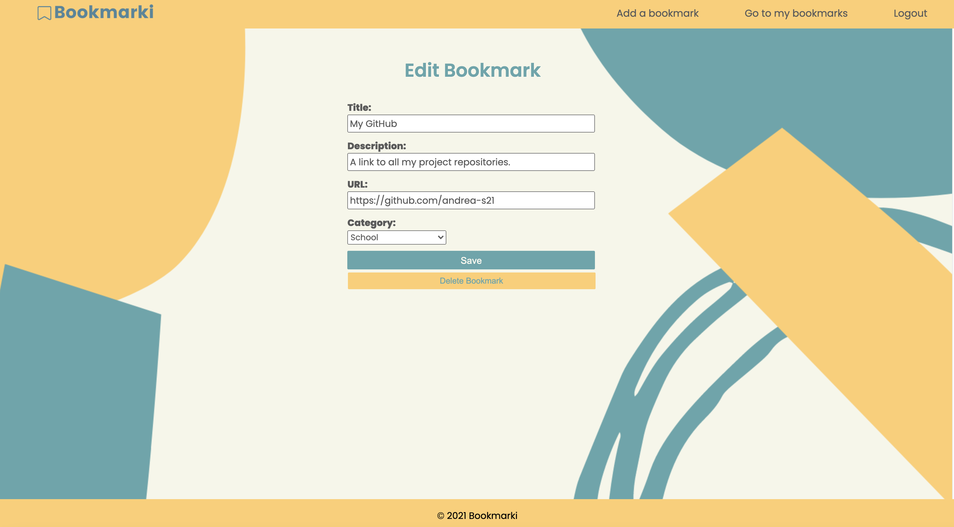Click the Description label text

pyautogui.click(x=376, y=146)
